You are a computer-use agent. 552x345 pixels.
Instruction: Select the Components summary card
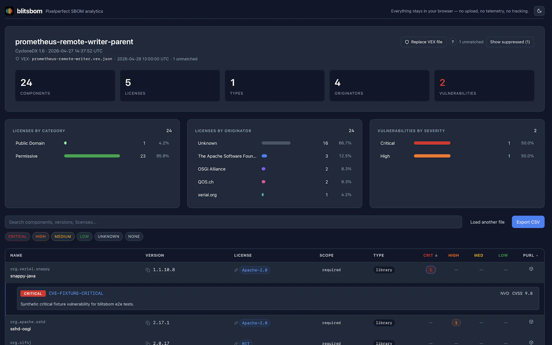point(65,86)
